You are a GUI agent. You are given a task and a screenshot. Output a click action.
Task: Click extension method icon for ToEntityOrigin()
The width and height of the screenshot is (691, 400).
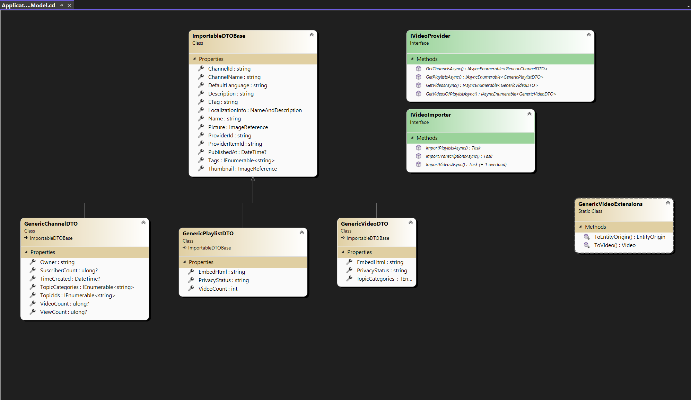(x=587, y=237)
